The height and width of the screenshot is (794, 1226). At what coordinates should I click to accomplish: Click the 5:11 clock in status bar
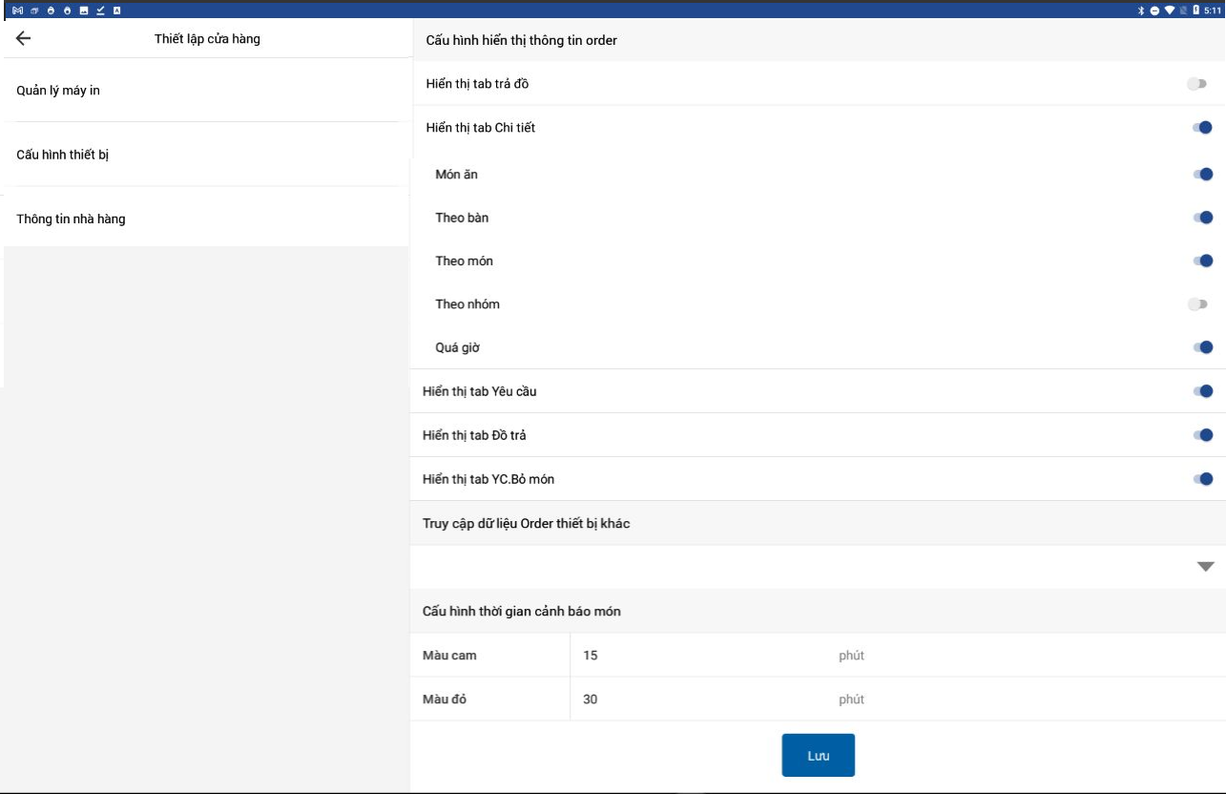(1214, 10)
